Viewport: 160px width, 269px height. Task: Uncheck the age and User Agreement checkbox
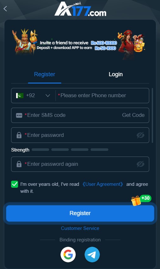pyautogui.click(x=15, y=184)
